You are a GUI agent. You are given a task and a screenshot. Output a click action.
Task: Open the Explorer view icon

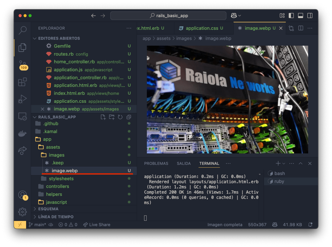tap(22, 48)
